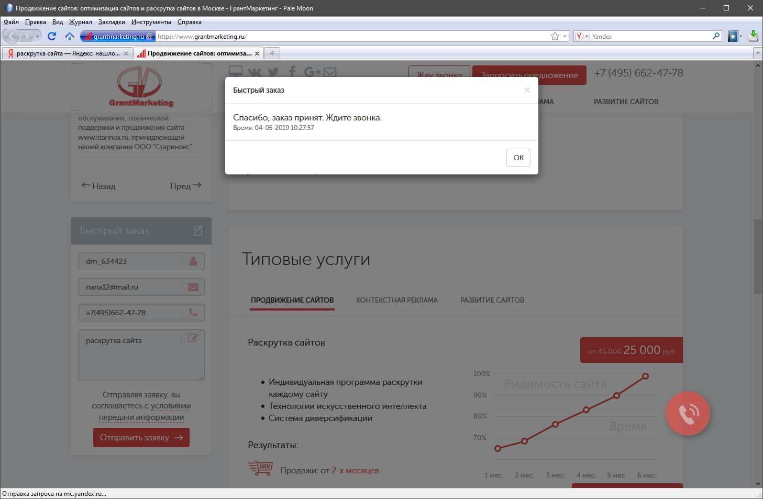Screen dimensions: 763x499
Task: Select the РАЗВИТИЕ САЙТОВ tab under Типовые услуги
Action: 492,300
